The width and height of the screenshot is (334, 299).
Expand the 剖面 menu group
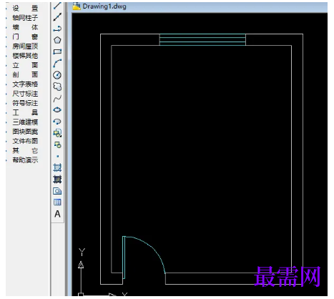pyautogui.click(x=25, y=75)
